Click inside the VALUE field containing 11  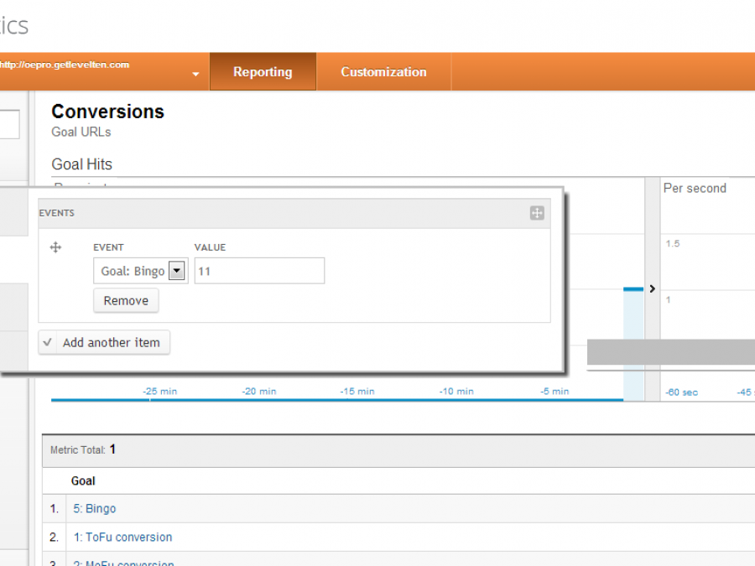click(x=258, y=270)
